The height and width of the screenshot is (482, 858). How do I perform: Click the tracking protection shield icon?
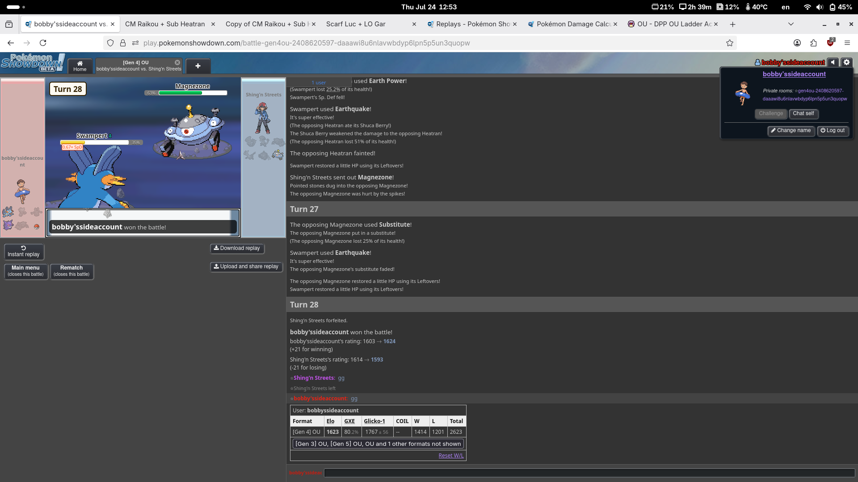[x=110, y=43]
